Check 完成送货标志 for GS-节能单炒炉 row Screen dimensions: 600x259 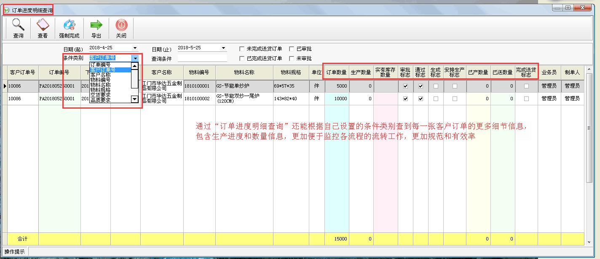click(x=526, y=86)
